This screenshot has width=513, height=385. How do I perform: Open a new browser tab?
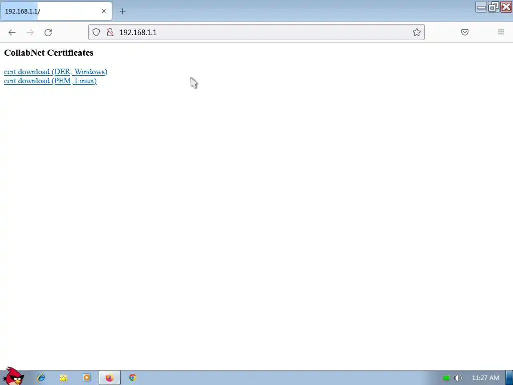coord(122,12)
